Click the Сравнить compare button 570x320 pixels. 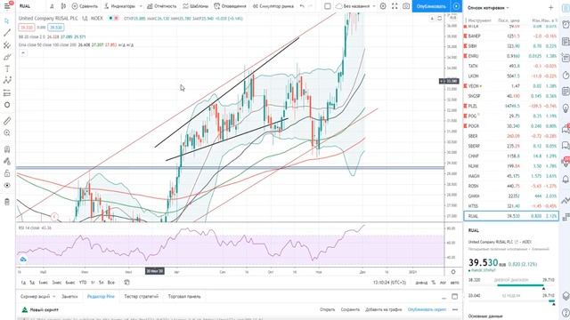click(x=85, y=6)
